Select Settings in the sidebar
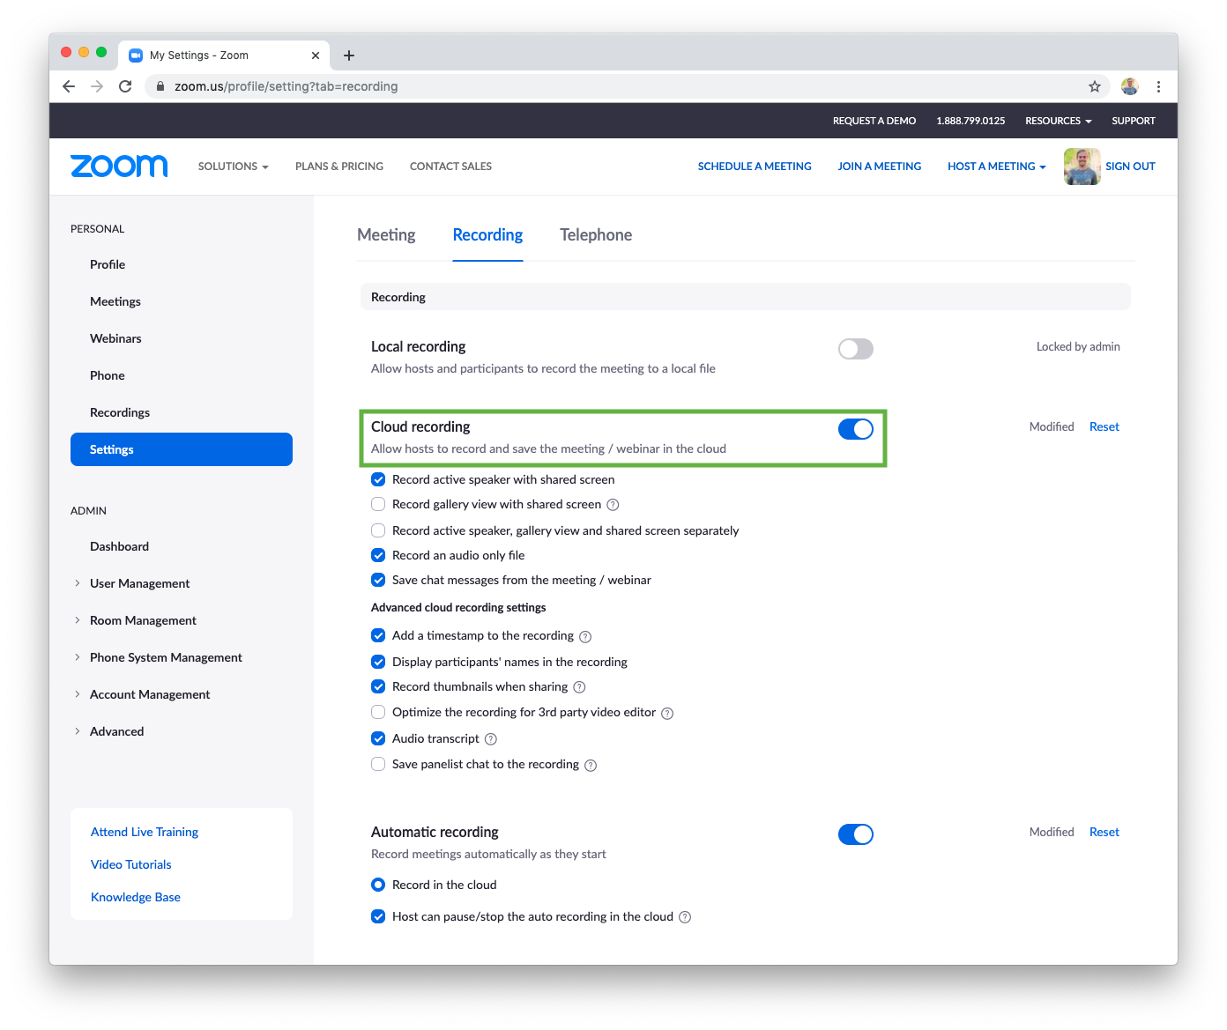1227x1030 pixels. click(x=182, y=449)
